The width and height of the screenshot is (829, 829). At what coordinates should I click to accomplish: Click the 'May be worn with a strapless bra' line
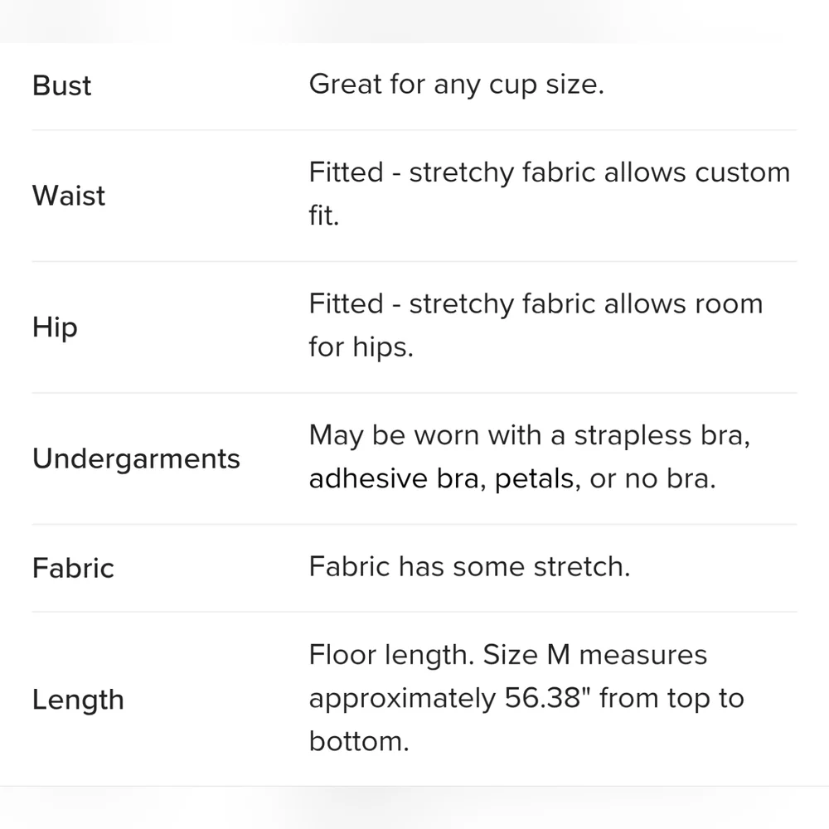(x=529, y=436)
